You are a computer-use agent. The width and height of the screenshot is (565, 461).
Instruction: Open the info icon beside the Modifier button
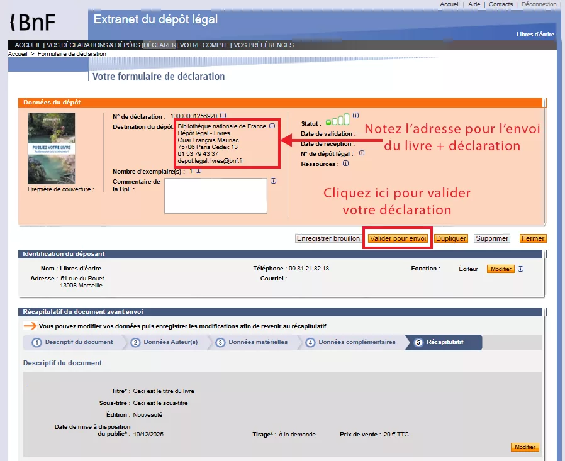click(520, 269)
